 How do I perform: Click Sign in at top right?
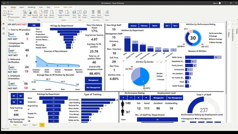click(215, 3)
